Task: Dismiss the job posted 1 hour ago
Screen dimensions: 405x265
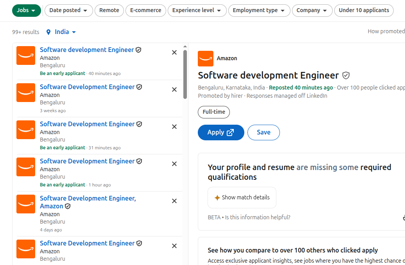Action: tap(174, 164)
